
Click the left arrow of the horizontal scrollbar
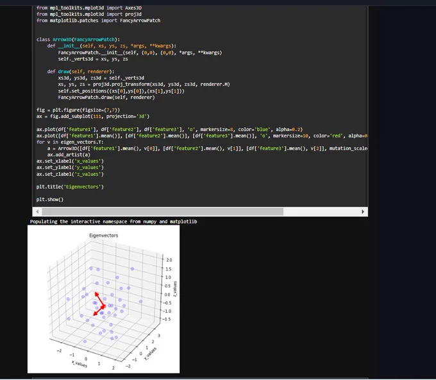click(x=37, y=212)
